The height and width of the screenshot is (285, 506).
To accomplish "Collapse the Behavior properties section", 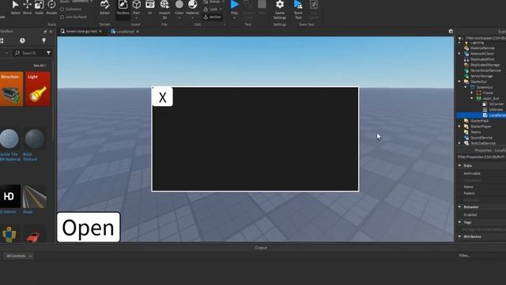I will [x=459, y=207].
